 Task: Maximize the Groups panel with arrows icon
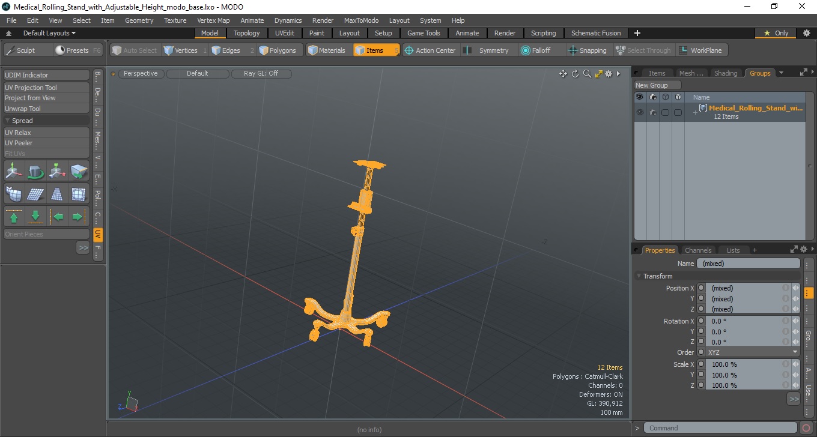pos(804,73)
